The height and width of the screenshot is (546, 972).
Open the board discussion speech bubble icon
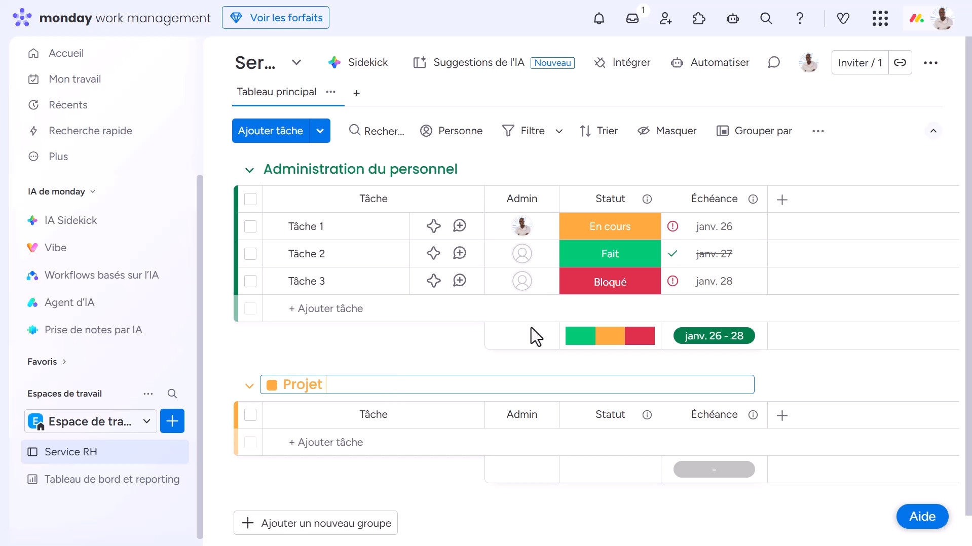tap(773, 62)
